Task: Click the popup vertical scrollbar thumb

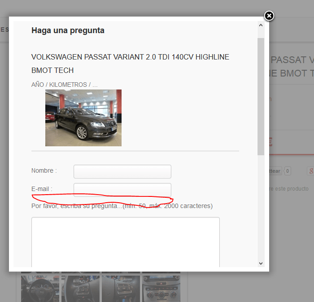Action: [261, 97]
